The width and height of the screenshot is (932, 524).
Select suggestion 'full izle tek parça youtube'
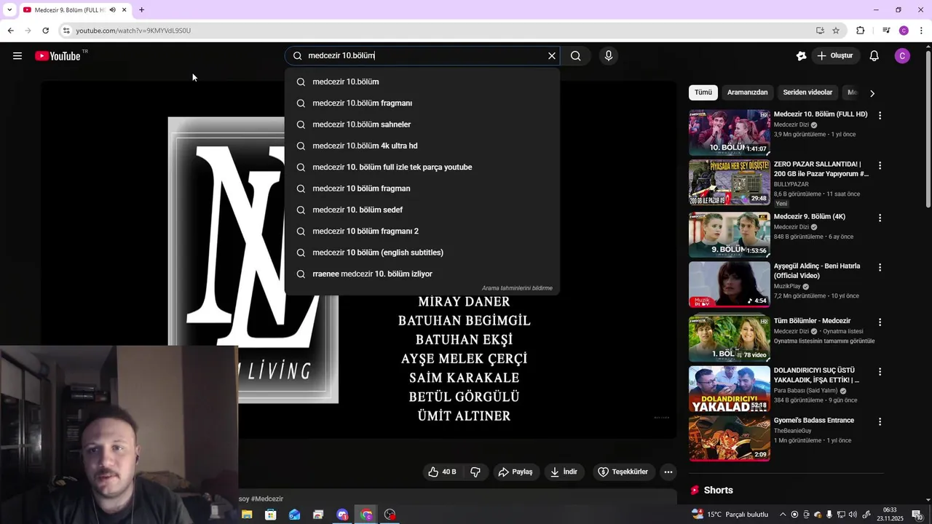coord(422,167)
